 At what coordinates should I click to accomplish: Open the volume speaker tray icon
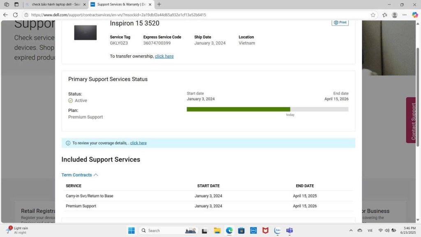tap(387, 230)
